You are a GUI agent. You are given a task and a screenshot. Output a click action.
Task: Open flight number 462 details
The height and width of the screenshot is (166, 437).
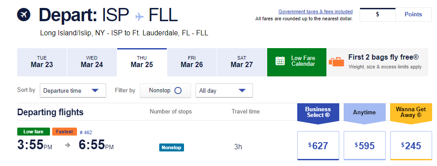pos(86,132)
